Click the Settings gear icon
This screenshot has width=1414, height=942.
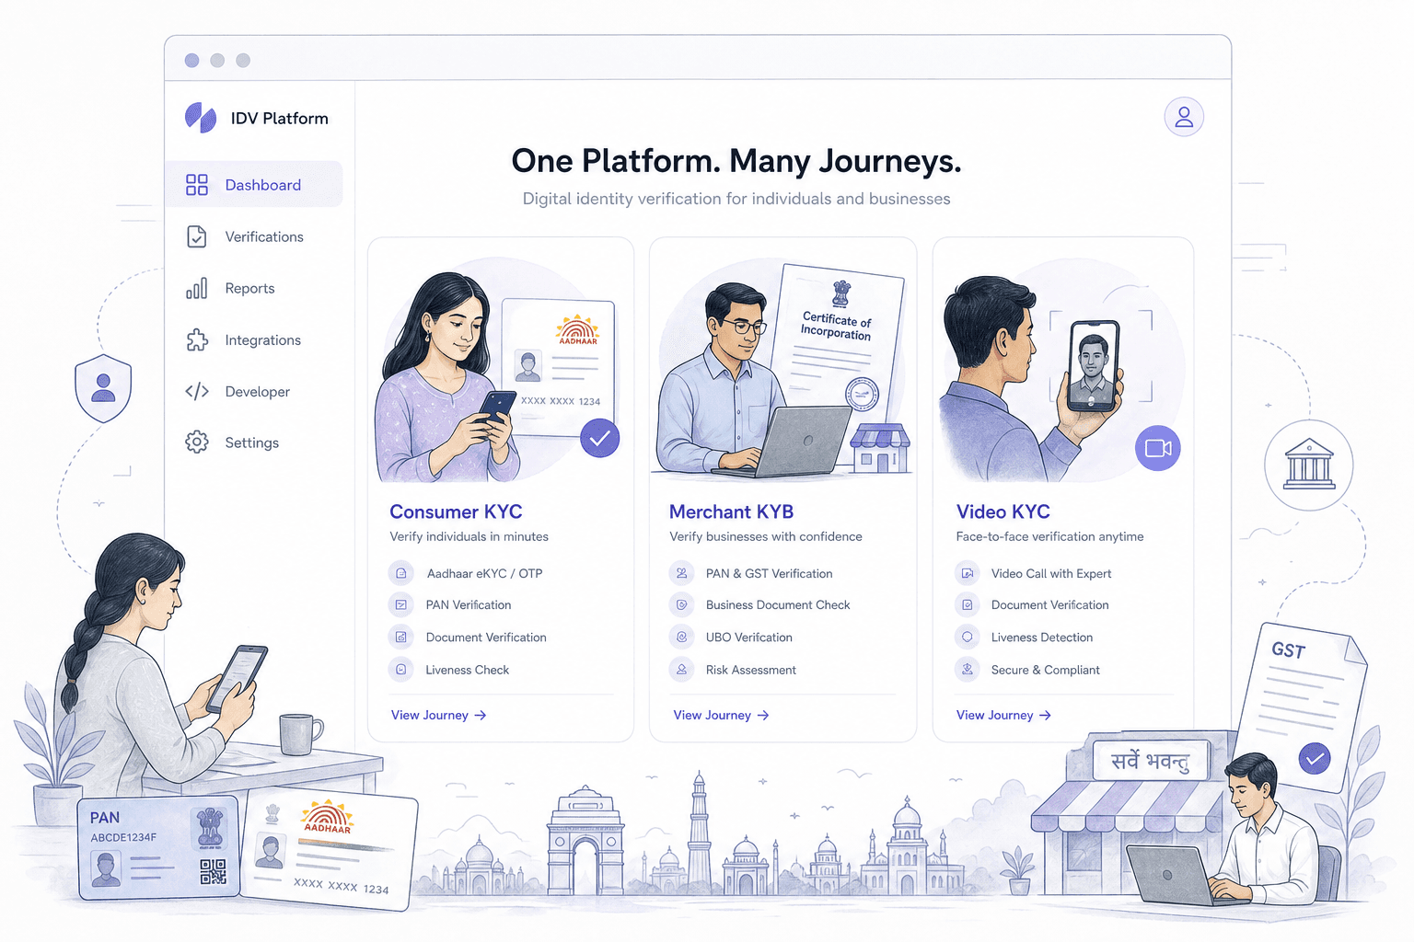(x=197, y=442)
